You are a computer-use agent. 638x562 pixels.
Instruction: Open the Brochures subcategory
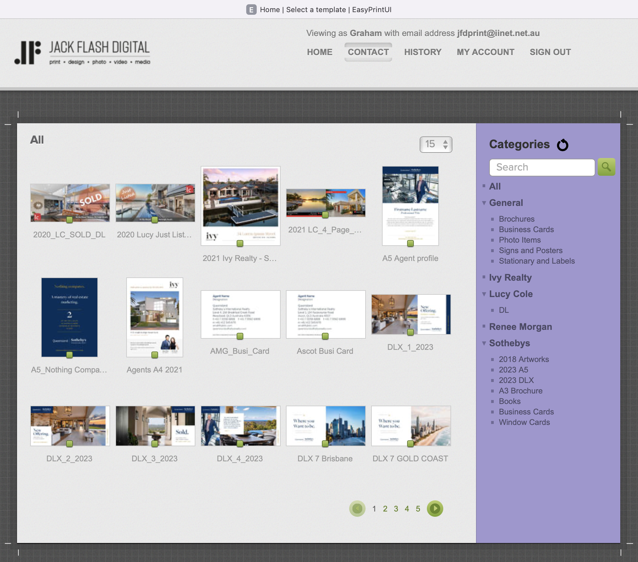[x=517, y=219]
